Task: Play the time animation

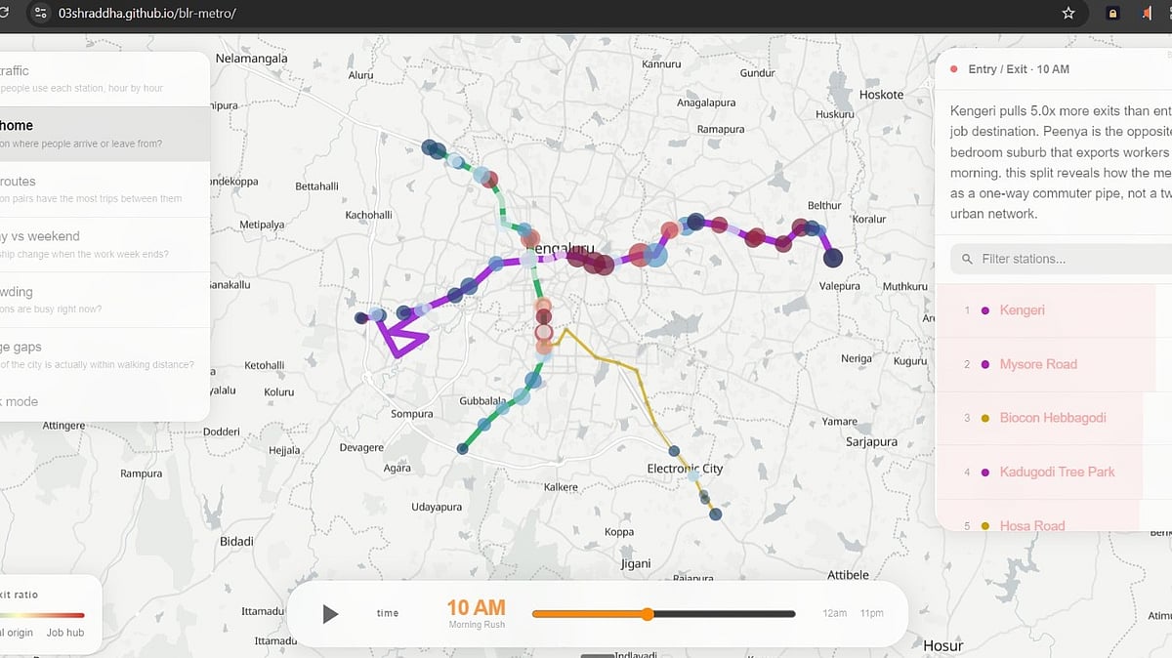Action: point(330,614)
